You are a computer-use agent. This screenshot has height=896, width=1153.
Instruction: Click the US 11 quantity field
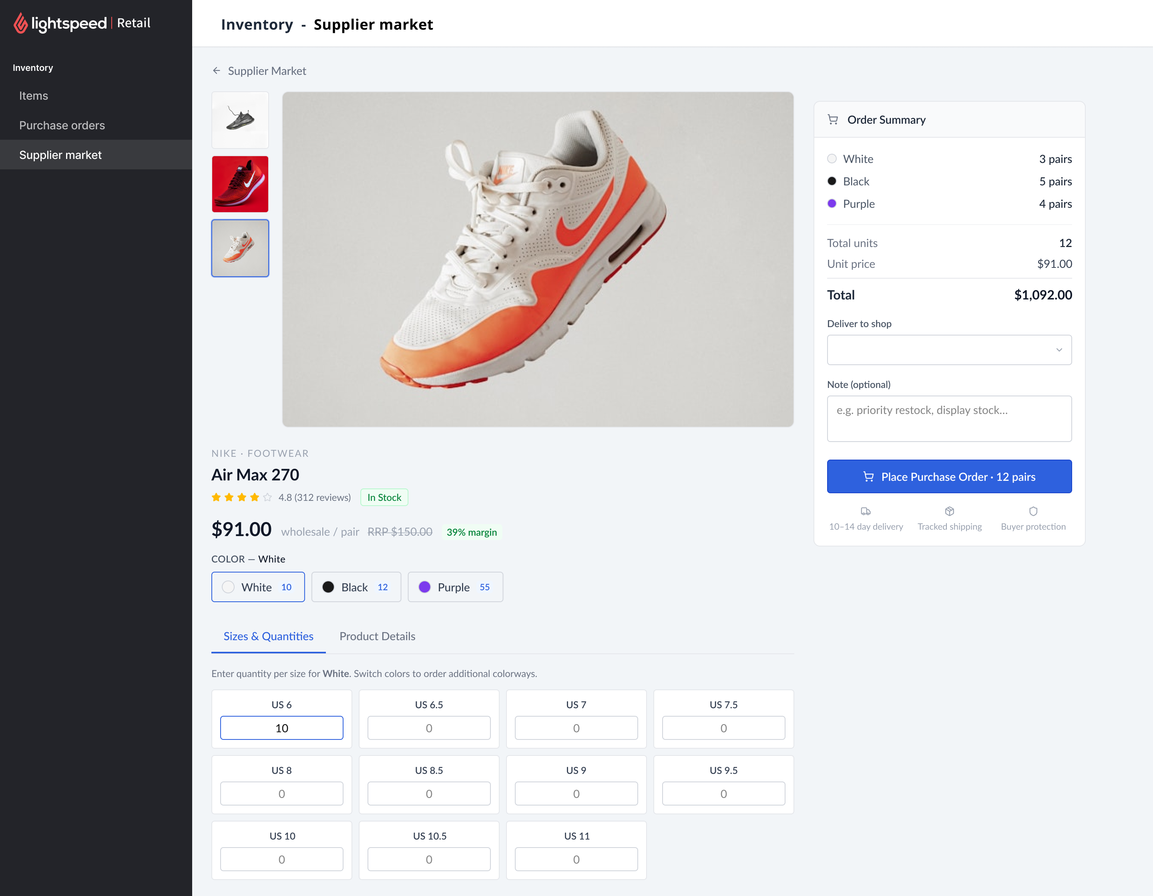coord(576,860)
